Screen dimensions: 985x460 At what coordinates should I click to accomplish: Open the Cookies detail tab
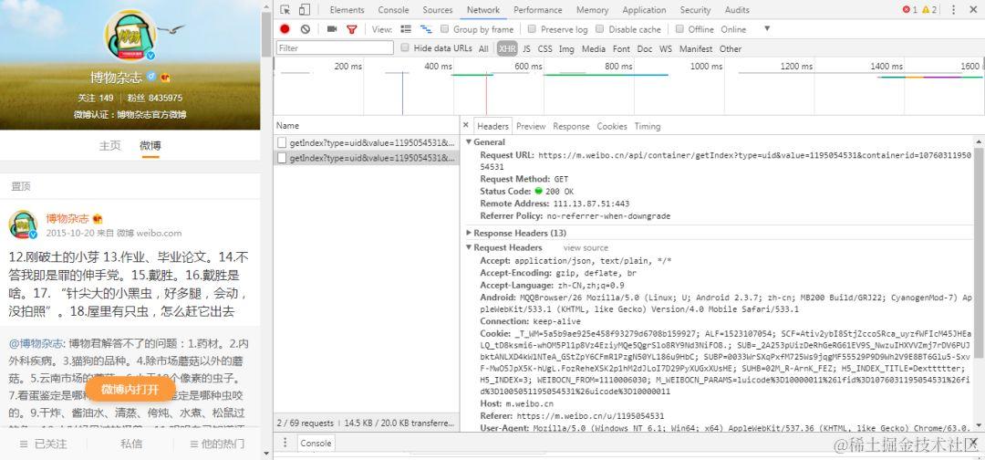612,126
